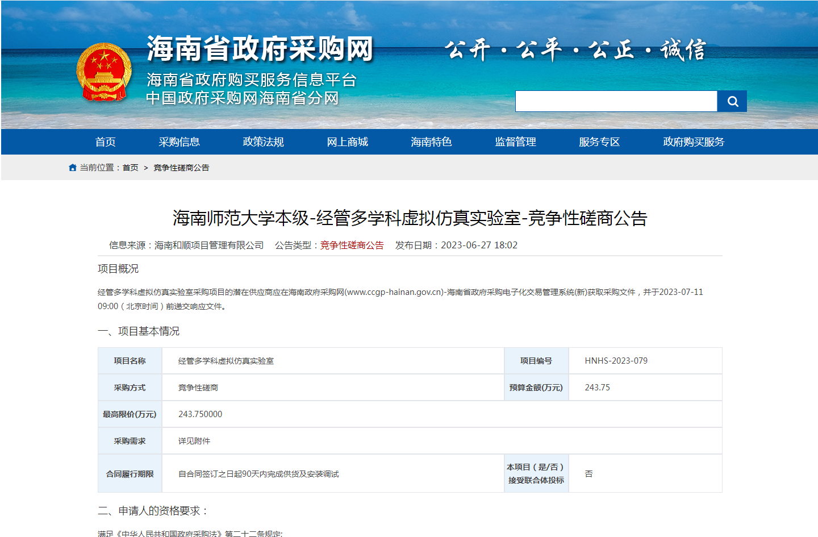
Task: Open the 采购信息 navigation menu
Action: [x=180, y=142]
